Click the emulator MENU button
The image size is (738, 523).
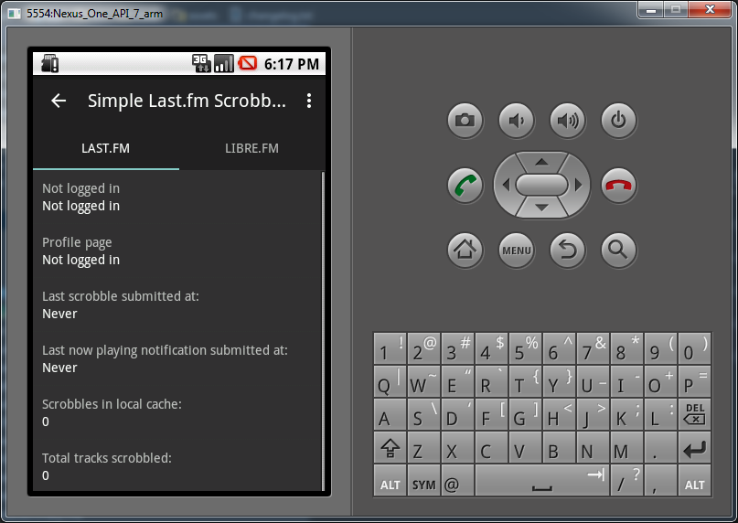point(517,250)
